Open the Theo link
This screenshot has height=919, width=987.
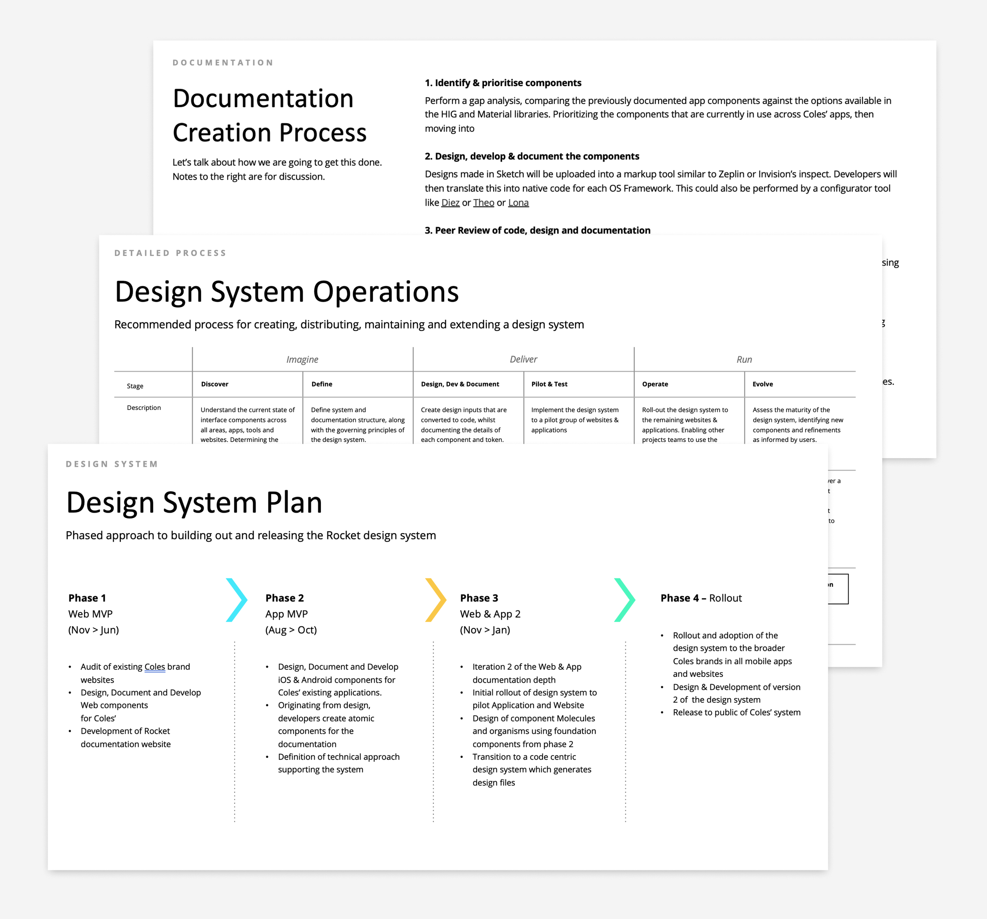point(483,203)
